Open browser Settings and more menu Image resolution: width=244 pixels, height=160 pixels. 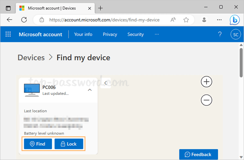point(219,20)
